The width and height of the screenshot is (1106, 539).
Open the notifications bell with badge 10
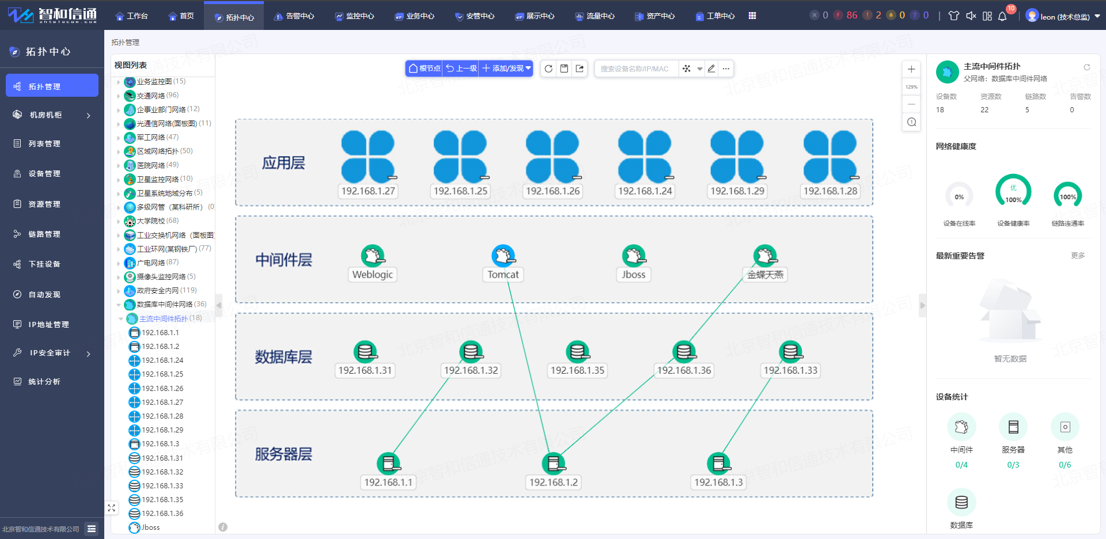[x=1003, y=16]
